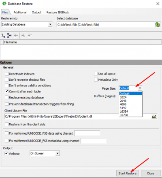Click the move file row down icon
This screenshot has width=162, height=178.
pos(23,36)
